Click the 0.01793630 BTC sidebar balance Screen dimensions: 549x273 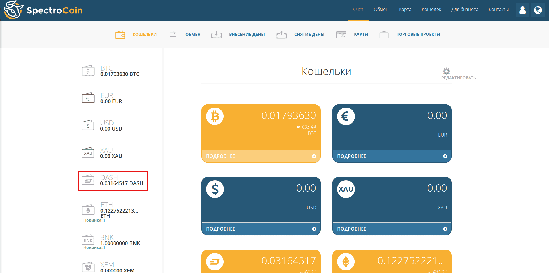click(120, 74)
